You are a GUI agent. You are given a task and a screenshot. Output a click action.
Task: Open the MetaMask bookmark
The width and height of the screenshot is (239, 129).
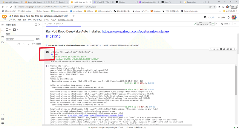pos(155,11)
